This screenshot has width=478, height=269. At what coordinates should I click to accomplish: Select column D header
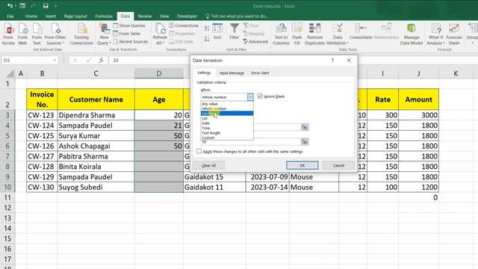[x=159, y=73]
